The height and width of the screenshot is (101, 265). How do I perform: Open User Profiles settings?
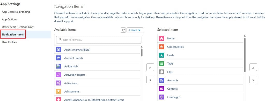pos(9,42)
